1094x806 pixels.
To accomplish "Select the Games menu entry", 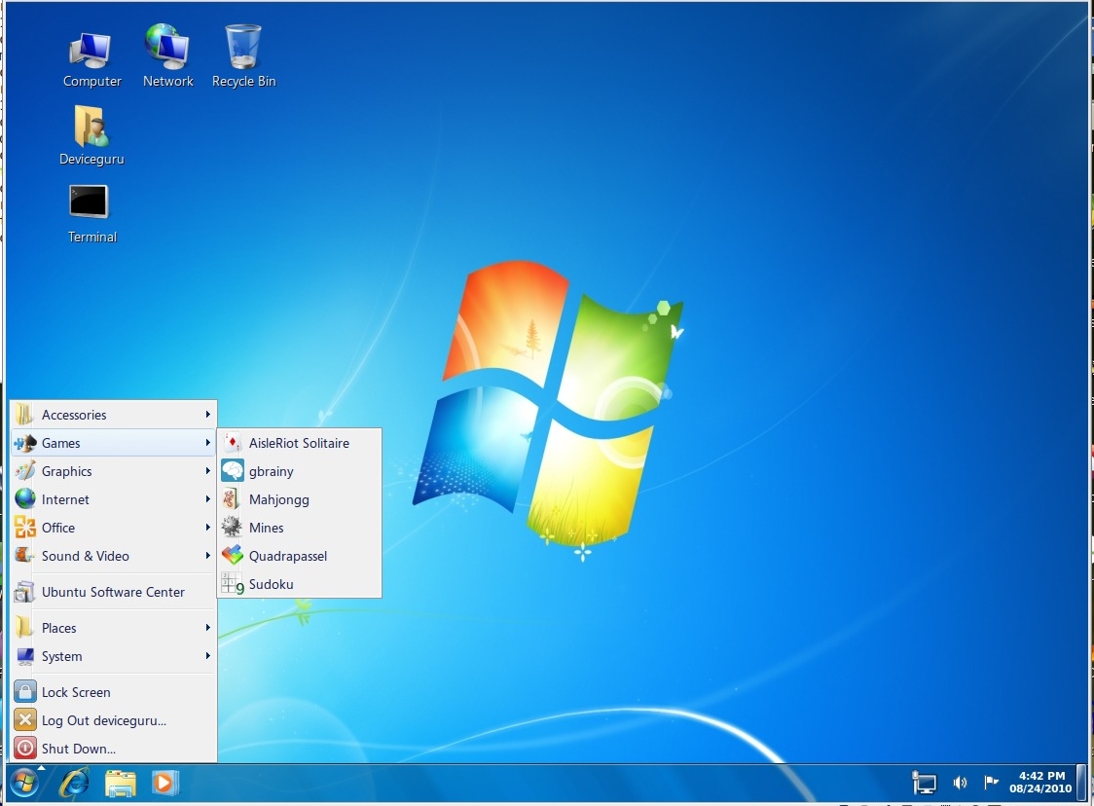I will pos(113,443).
